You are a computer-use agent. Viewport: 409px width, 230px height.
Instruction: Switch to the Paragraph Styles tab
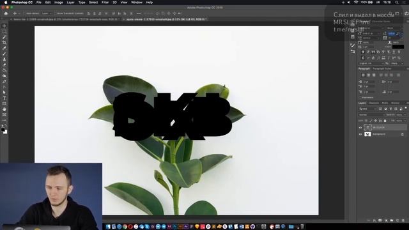click(x=382, y=68)
